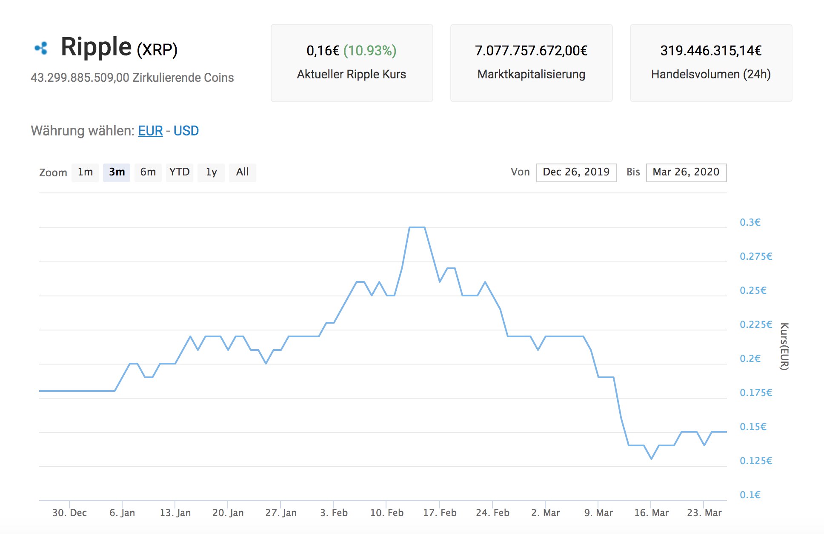
Task: Click the '13. Jan' date label
Action: 175,513
